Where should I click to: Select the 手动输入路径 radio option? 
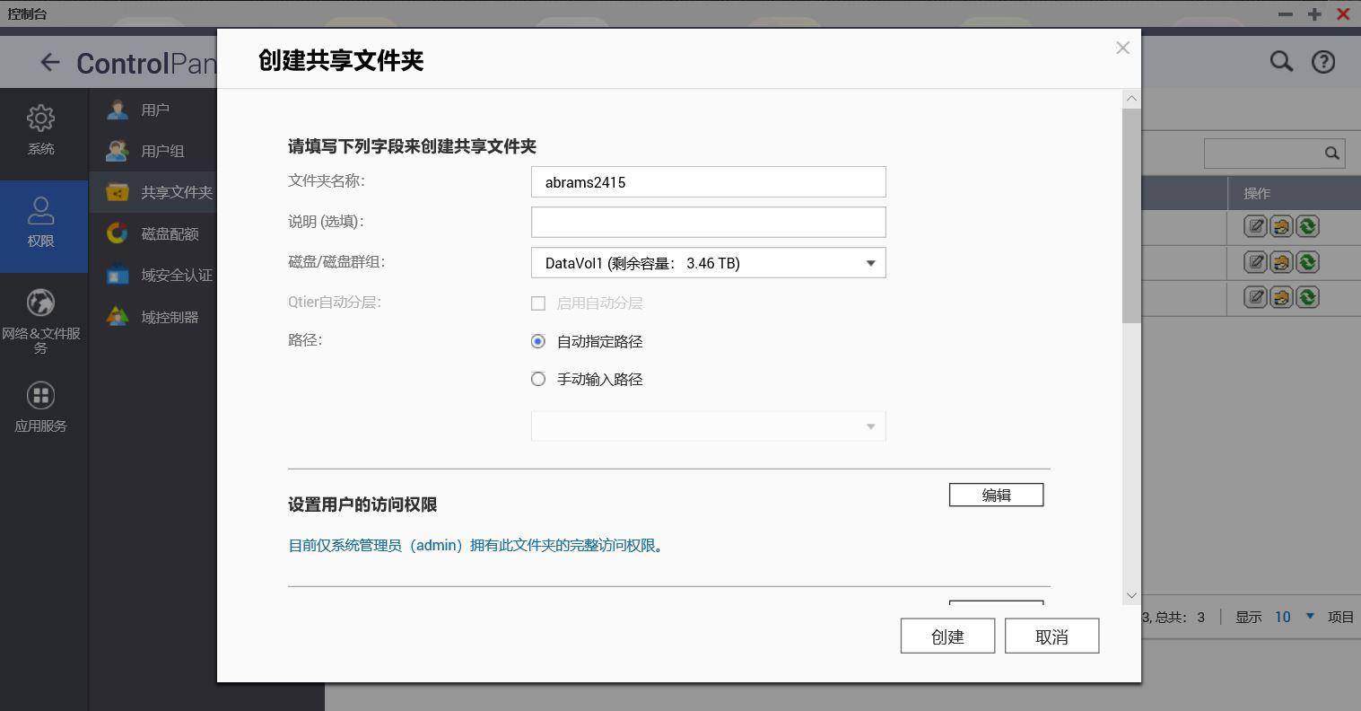[x=538, y=379]
